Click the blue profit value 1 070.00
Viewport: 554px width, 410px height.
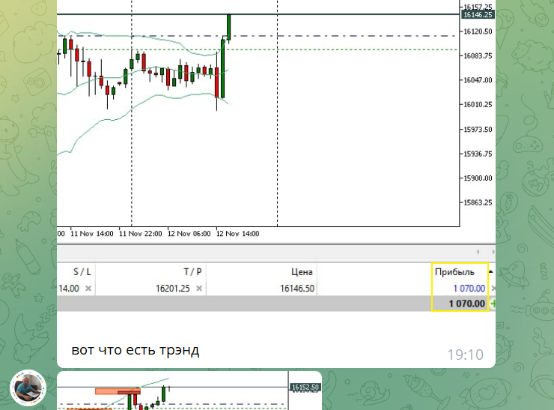469,289
